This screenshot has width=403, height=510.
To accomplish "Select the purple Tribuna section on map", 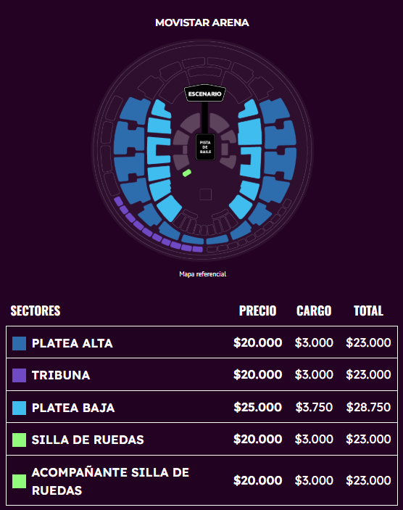I will (x=154, y=228).
